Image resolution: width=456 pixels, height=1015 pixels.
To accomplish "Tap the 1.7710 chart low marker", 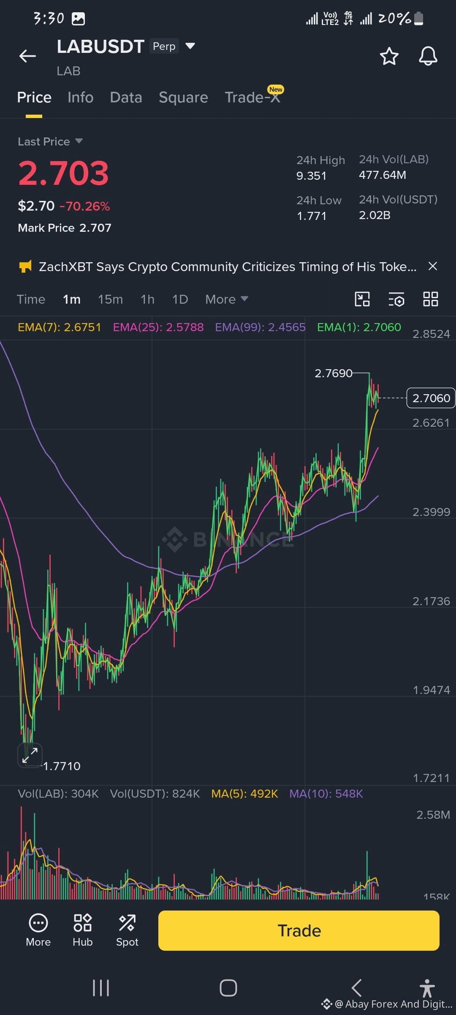I will (x=62, y=766).
